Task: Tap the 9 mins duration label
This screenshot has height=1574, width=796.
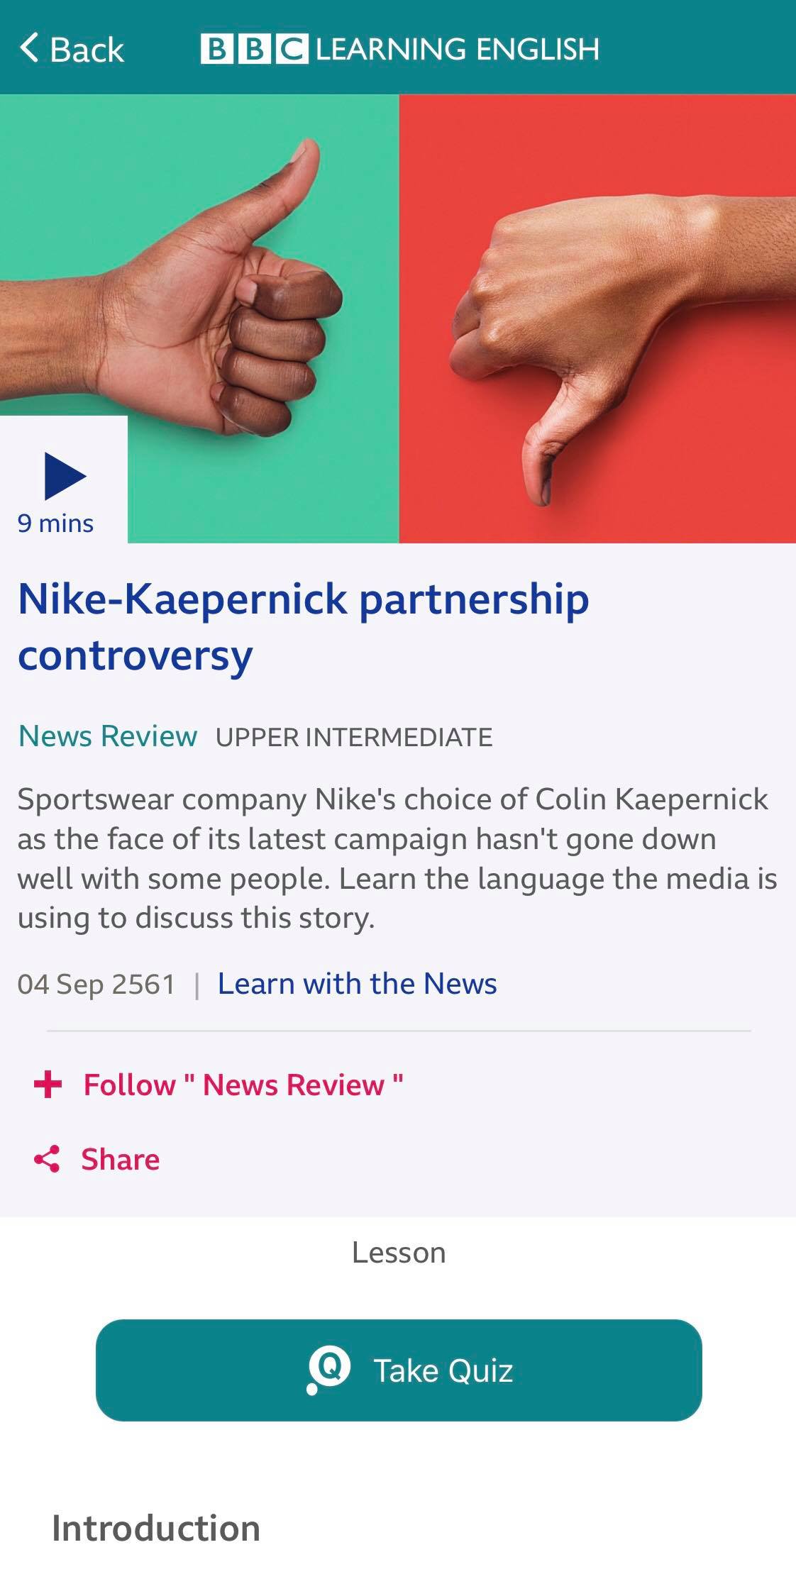Action: pos(56,523)
